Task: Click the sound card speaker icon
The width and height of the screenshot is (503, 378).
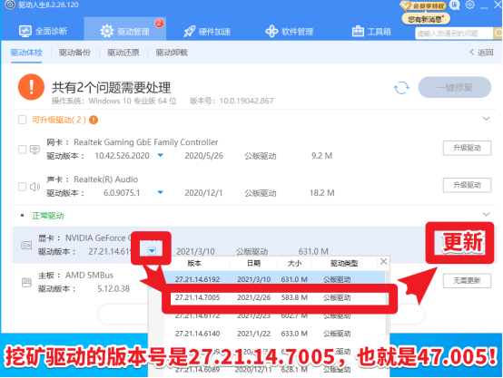Action: [x=35, y=187]
